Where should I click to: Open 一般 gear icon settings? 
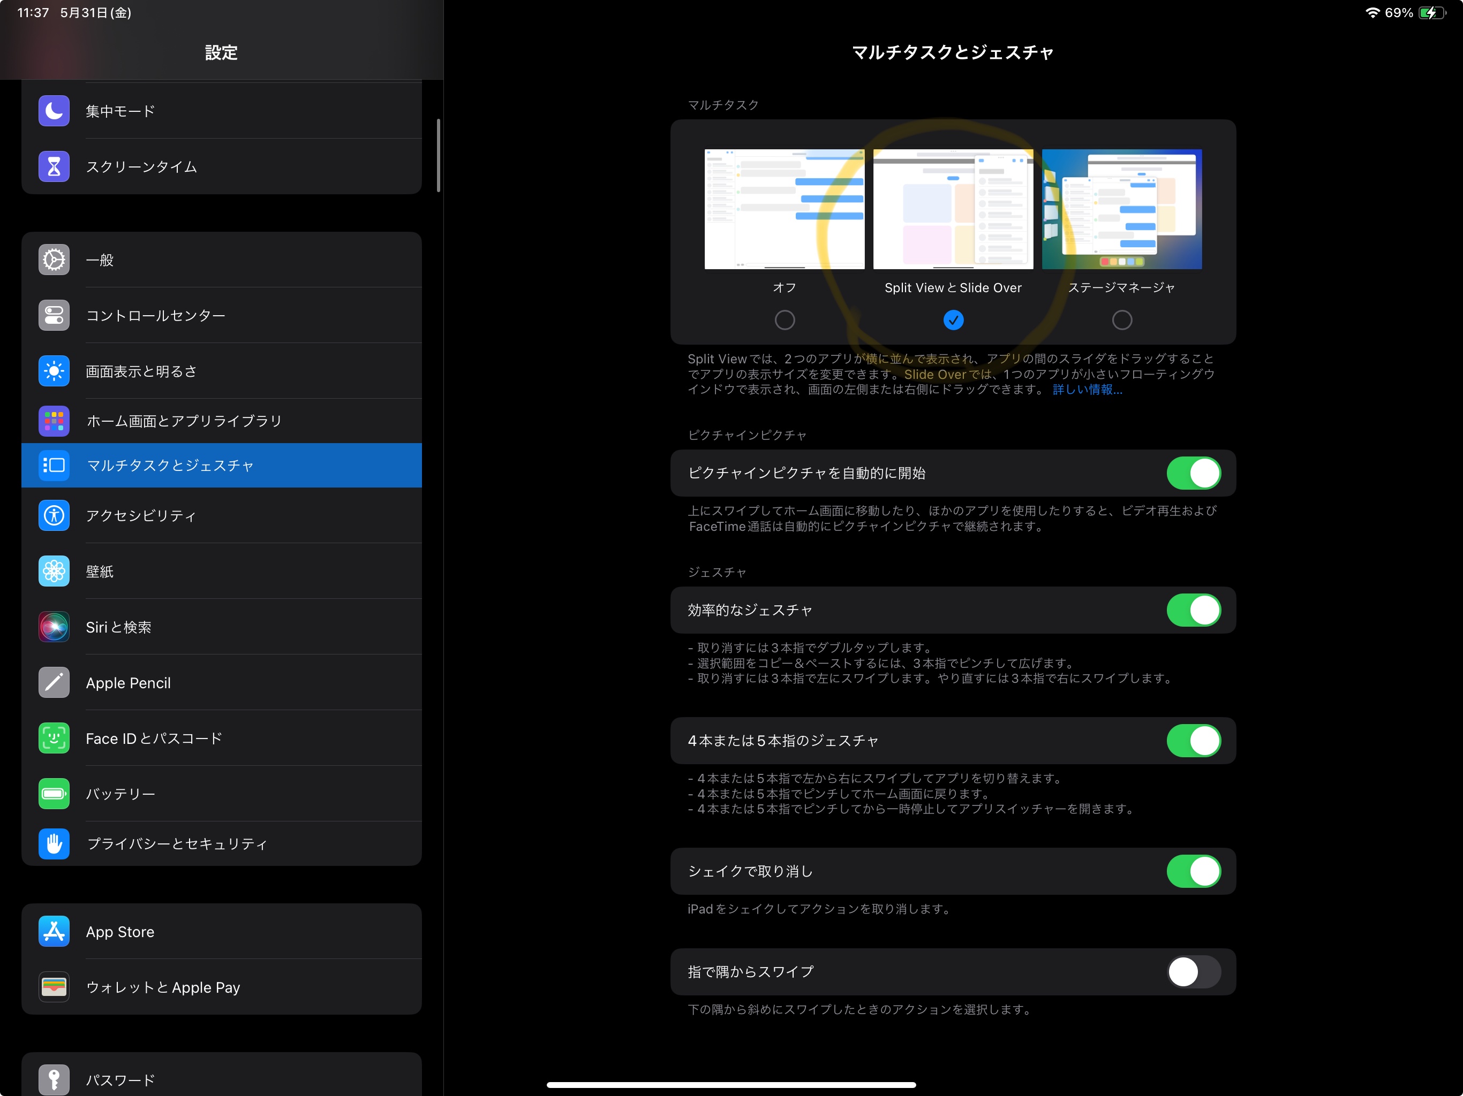[54, 260]
